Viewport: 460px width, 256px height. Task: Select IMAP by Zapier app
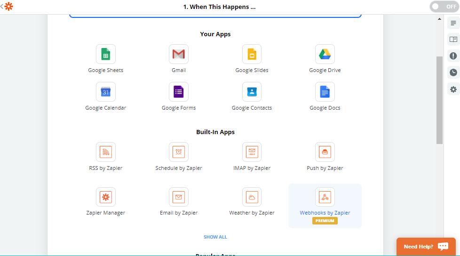(252, 152)
